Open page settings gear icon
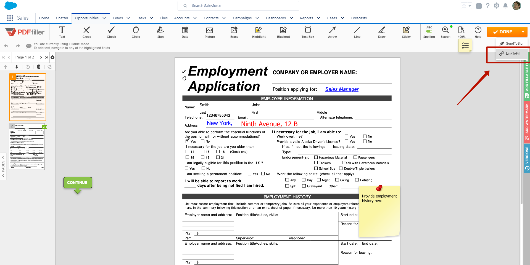530x265 pixels. (52, 57)
